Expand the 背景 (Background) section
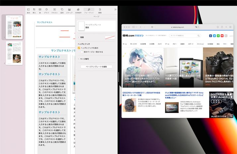Viewport: 237px width, 154px height. [x=79, y=37]
